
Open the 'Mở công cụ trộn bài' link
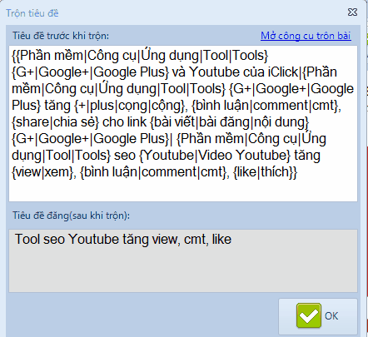[x=306, y=36]
